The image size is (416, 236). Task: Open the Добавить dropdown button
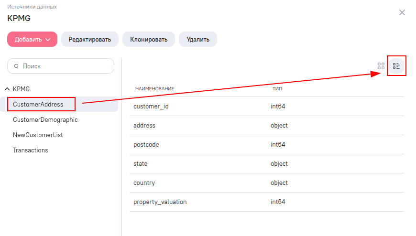tap(32, 39)
